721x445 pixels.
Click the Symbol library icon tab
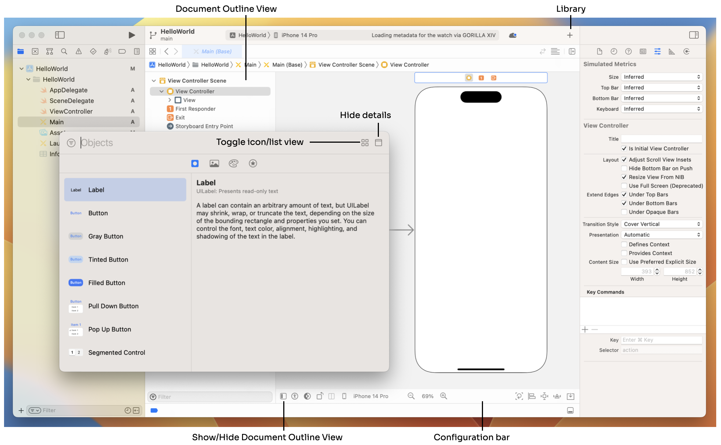coord(252,163)
